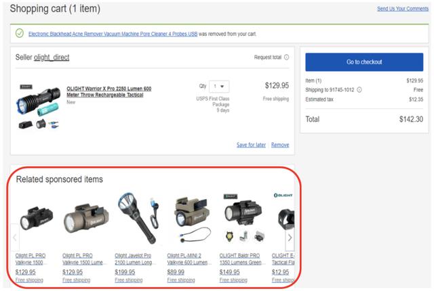434x291 pixels.
Task: Open the Qty dropdown for flashlight
Action: pyautogui.click(x=219, y=87)
